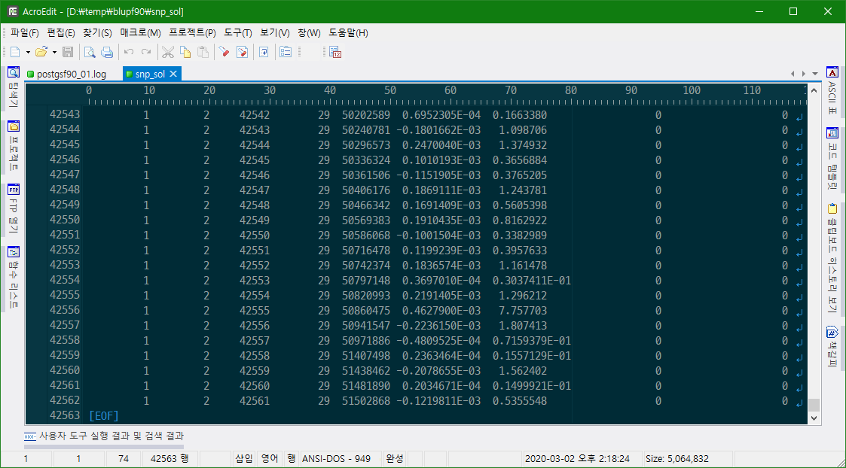Viewport: 846px width, 468px height.
Task: Click the Find in Files flashlight icon
Action: click(243, 53)
